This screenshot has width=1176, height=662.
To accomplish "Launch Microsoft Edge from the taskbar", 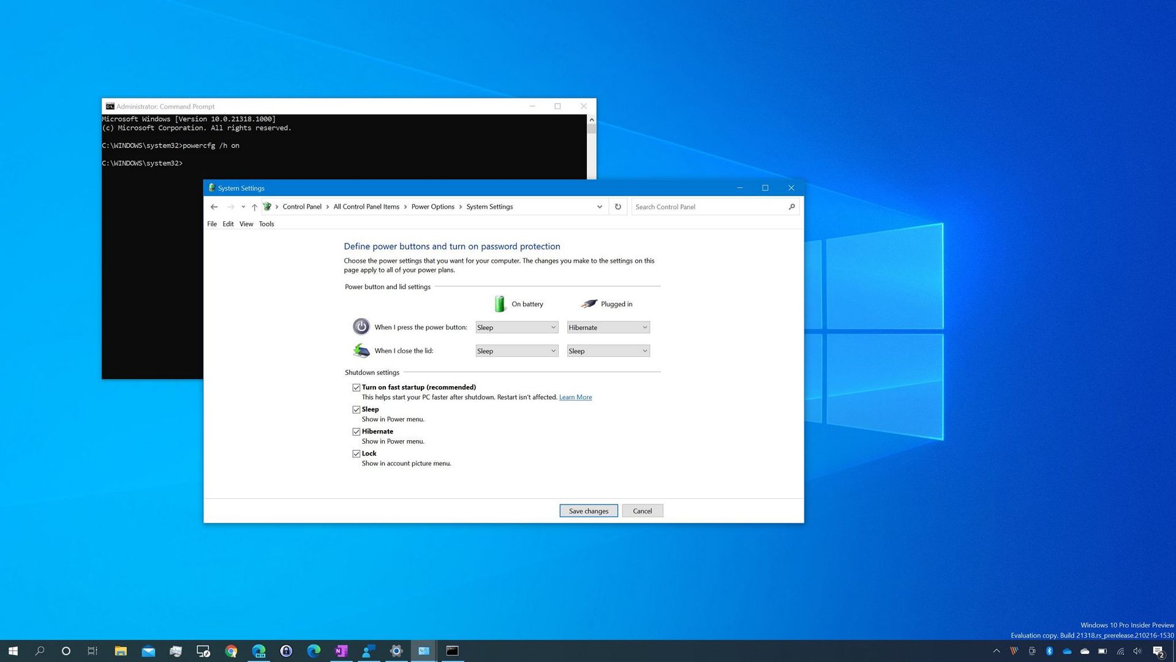I will [x=314, y=651].
